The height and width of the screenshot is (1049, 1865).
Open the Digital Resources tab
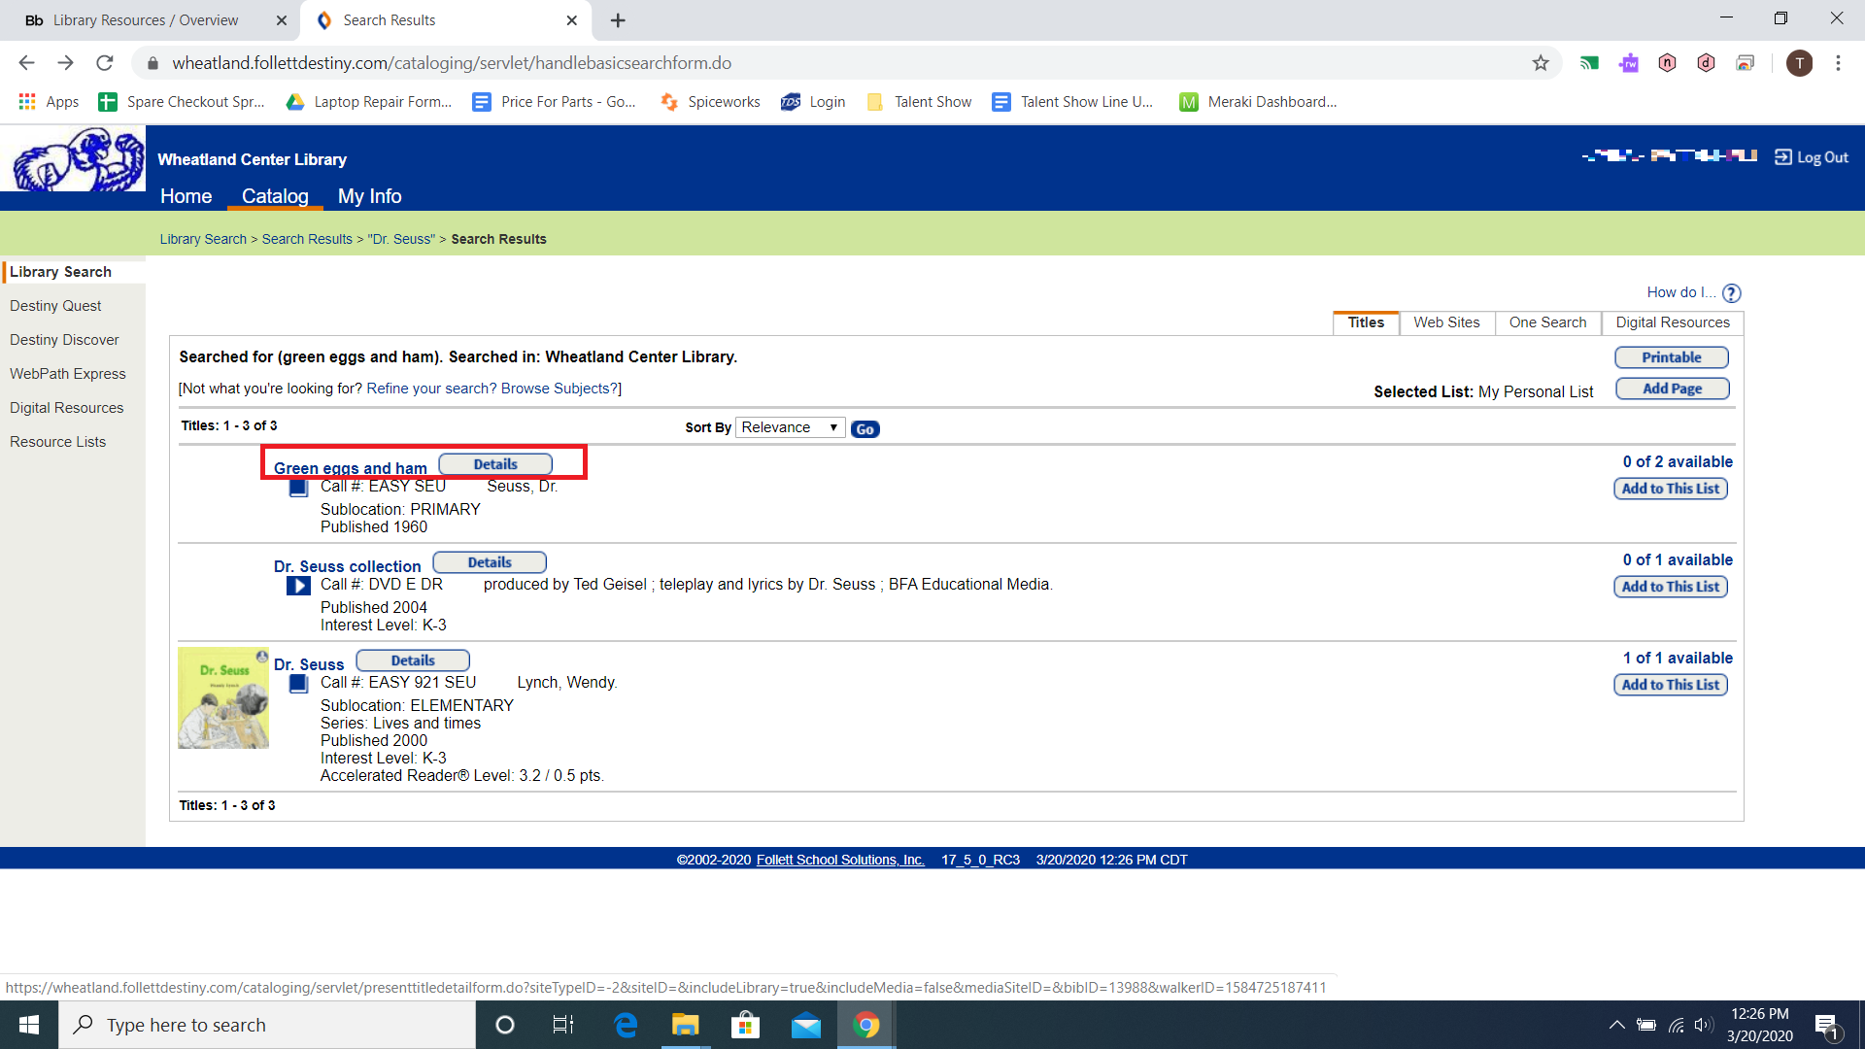(1672, 322)
